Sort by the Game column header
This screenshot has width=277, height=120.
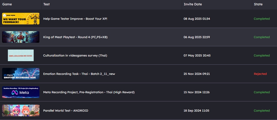pos(7,4)
